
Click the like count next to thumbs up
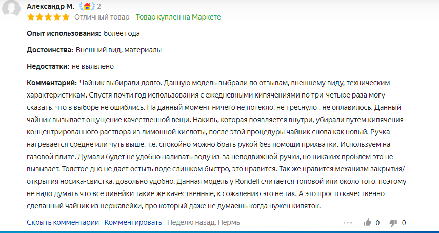(378, 223)
